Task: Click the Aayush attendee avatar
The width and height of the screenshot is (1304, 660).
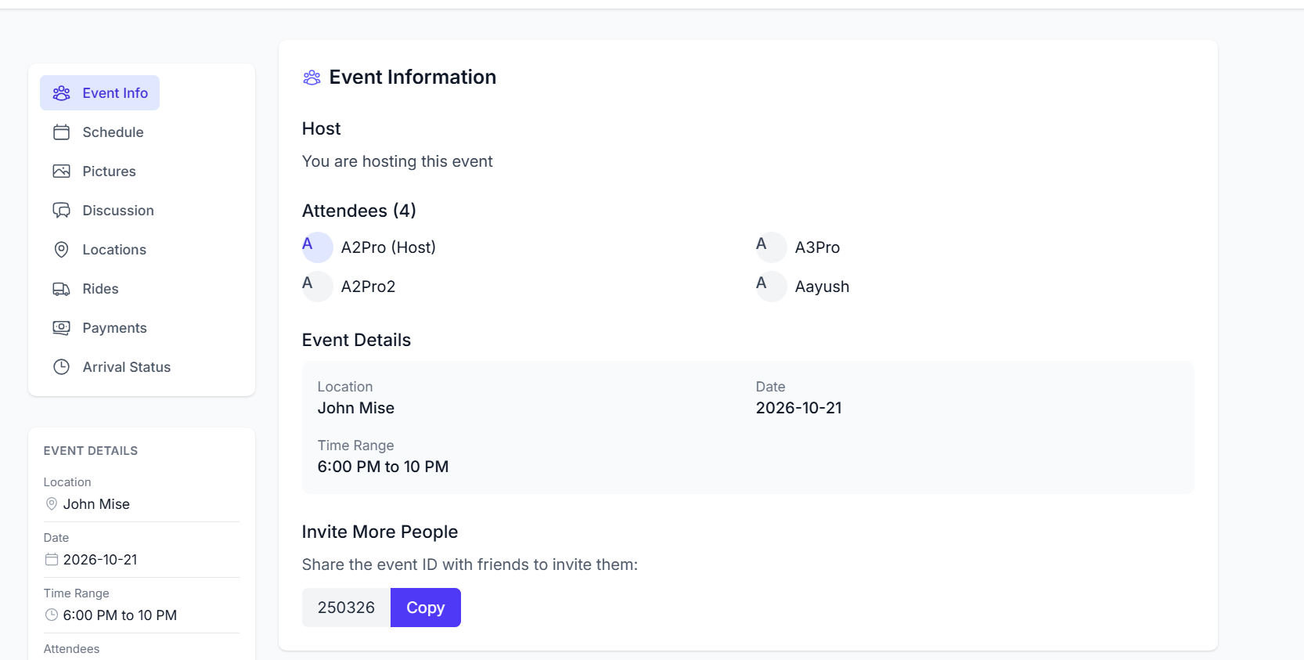Action: [771, 287]
